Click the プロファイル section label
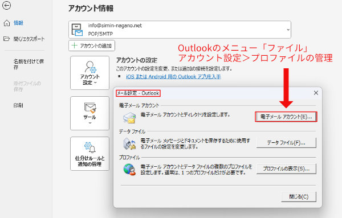342x218 pixels. [x=129, y=158]
